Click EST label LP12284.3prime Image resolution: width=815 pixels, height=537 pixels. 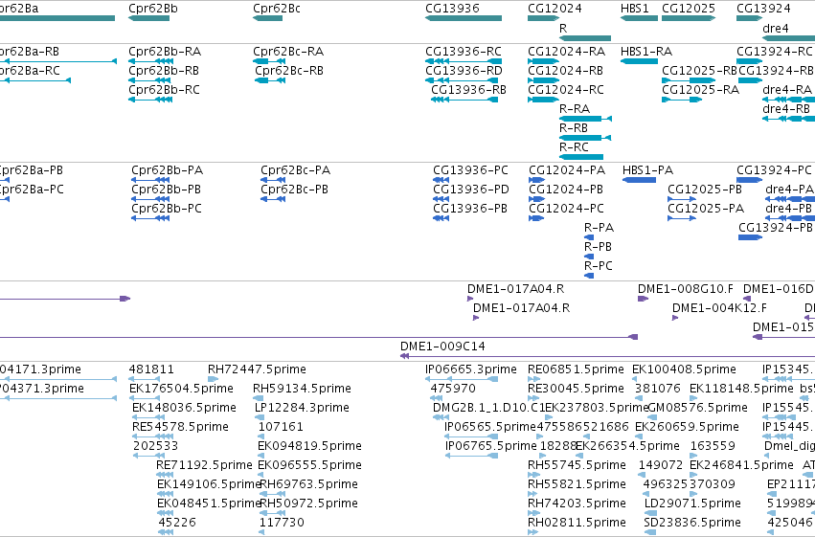(x=302, y=408)
